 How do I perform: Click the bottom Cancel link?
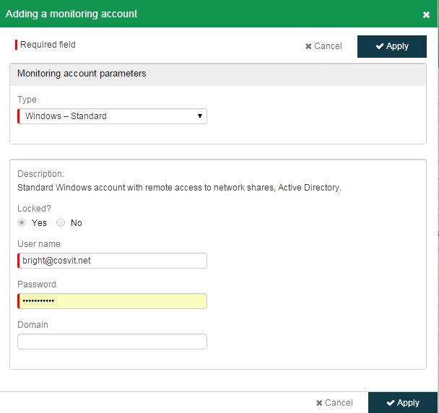(x=334, y=403)
